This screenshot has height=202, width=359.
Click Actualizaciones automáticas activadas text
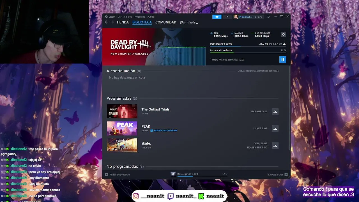(258, 71)
